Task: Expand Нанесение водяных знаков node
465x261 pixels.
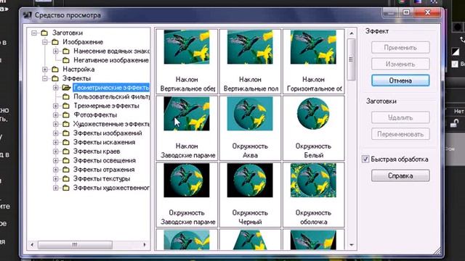Action: (56, 51)
